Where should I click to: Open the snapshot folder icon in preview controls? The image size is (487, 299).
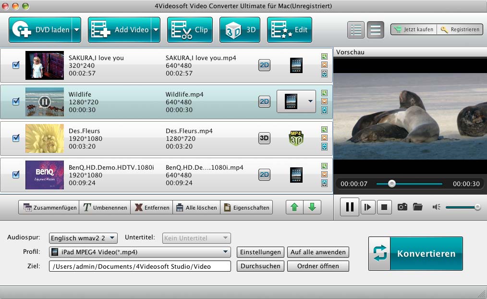pyautogui.click(x=418, y=207)
